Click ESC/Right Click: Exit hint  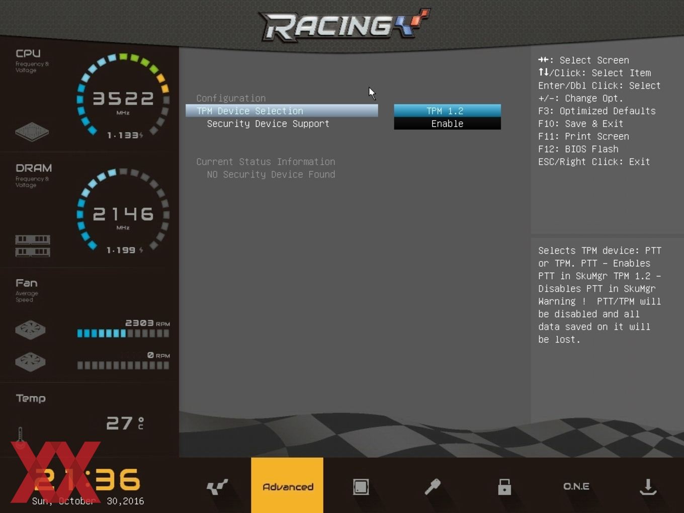coord(594,161)
